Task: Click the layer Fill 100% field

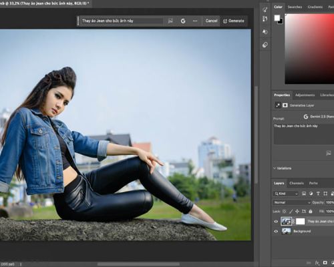Action: click(330, 211)
